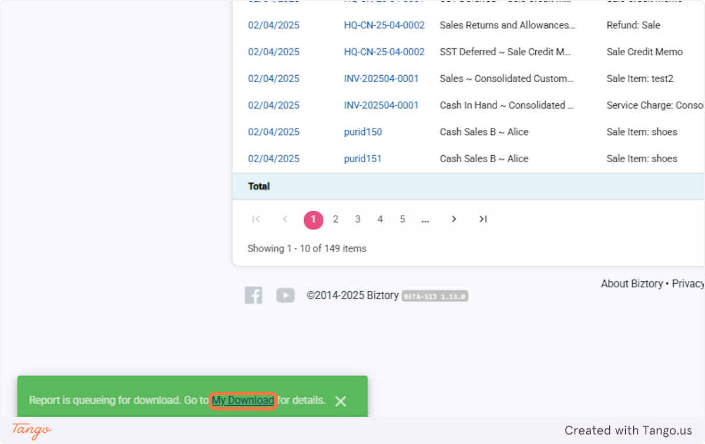This screenshot has width=705, height=444.
Task: Jump to the last page of results
Action: point(483,219)
